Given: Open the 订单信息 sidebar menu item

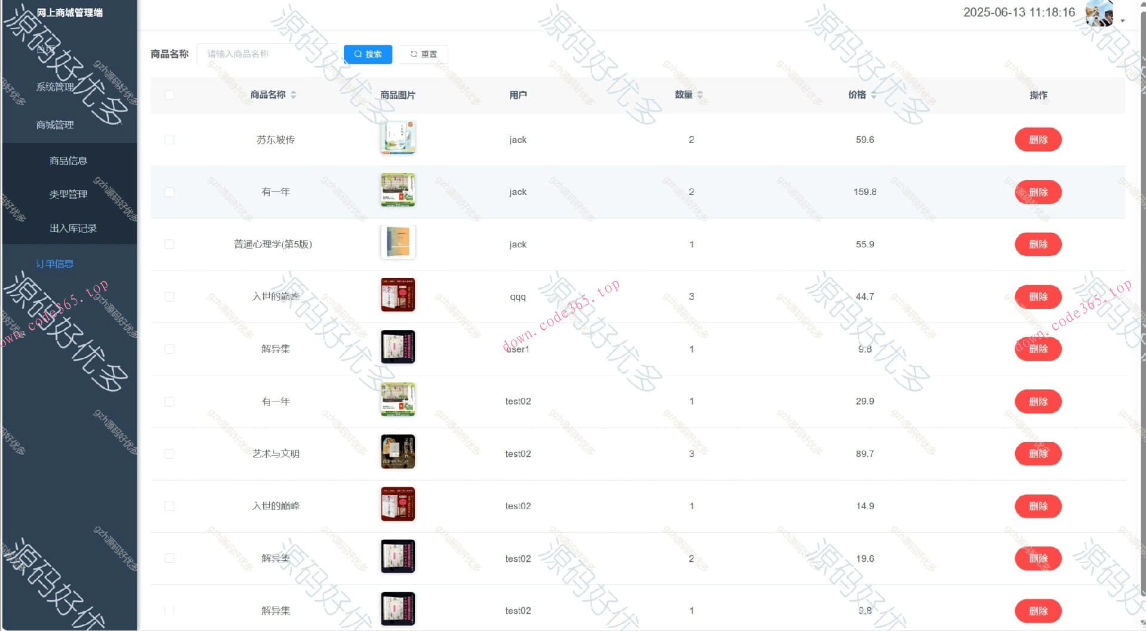Looking at the screenshot, I should coord(54,263).
